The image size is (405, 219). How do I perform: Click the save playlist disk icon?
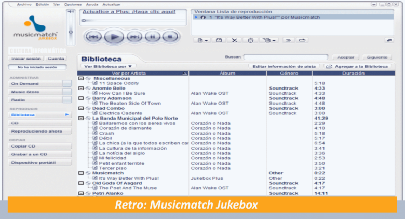219,40
